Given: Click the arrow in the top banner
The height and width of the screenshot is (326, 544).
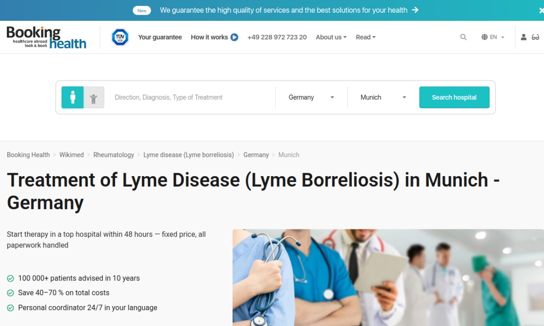Looking at the screenshot, I should pyautogui.click(x=415, y=10).
